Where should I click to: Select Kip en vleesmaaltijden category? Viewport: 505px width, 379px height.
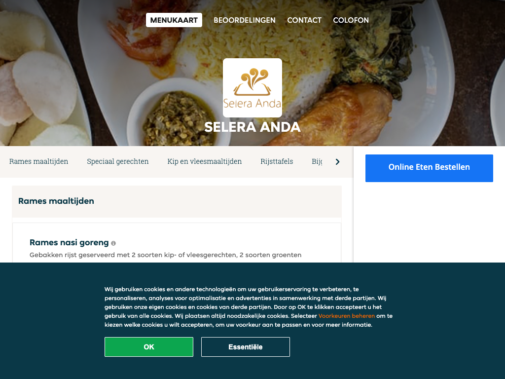pyautogui.click(x=205, y=161)
